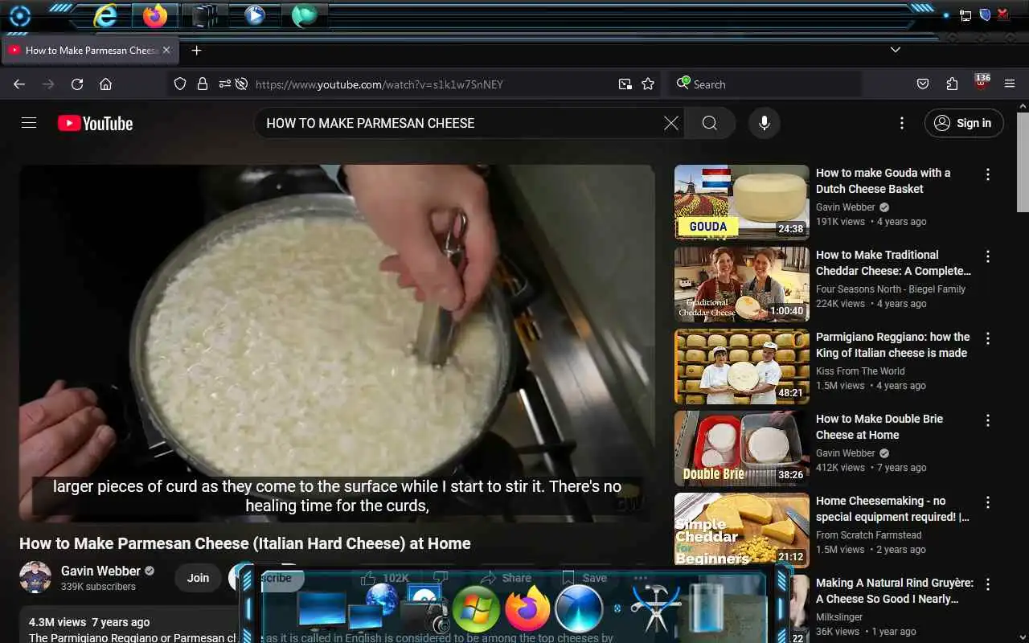Click the blue sphere icon in the dock
This screenshot has height=643, width=1029.
point(579,608)
